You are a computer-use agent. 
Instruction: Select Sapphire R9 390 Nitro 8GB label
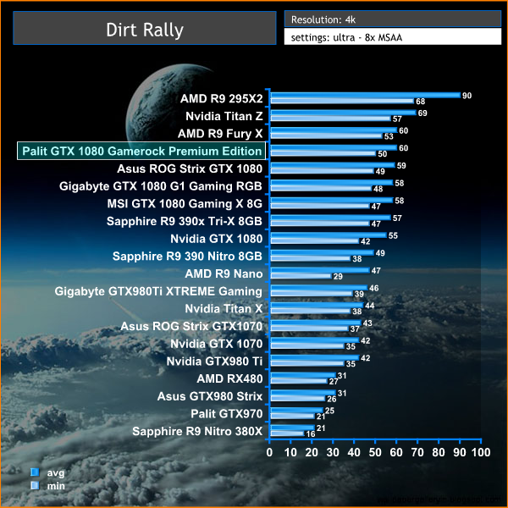tap(187, 256)
